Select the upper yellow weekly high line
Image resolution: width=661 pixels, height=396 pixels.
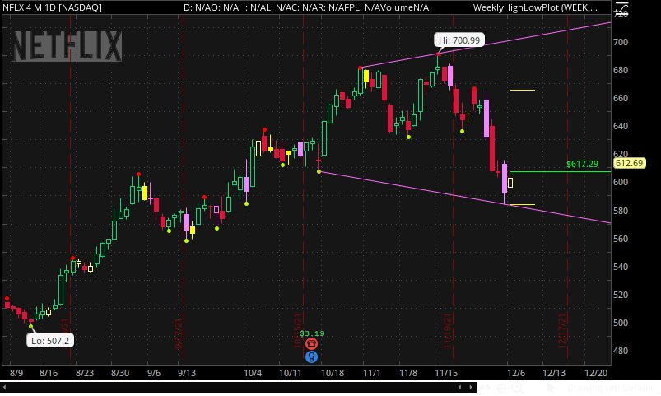pos(523,91)
